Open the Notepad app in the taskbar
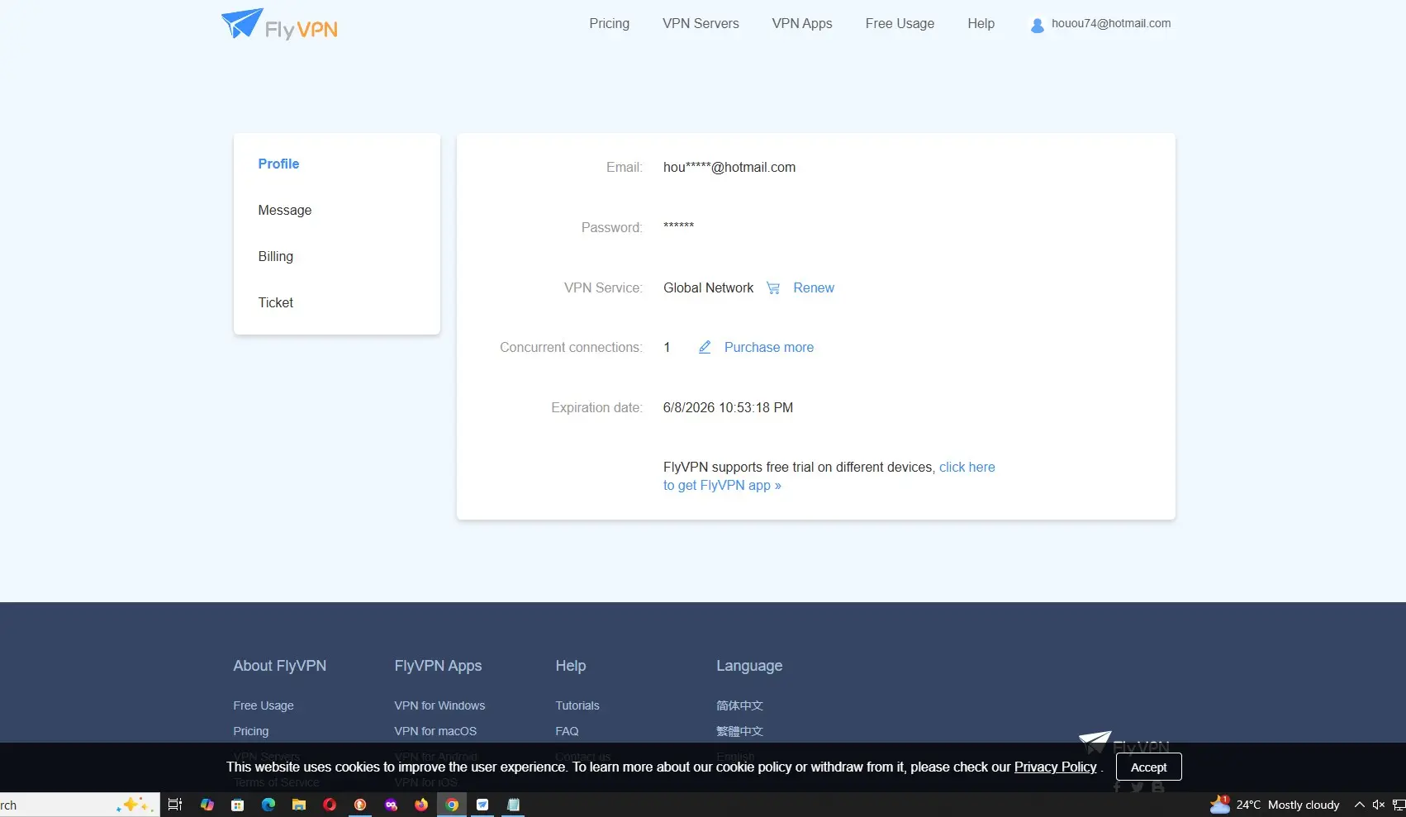1406x817 pixels. (x=513, y=805)
